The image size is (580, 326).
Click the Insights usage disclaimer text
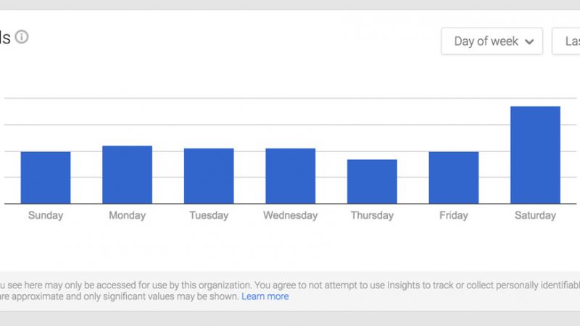[290, 284]
